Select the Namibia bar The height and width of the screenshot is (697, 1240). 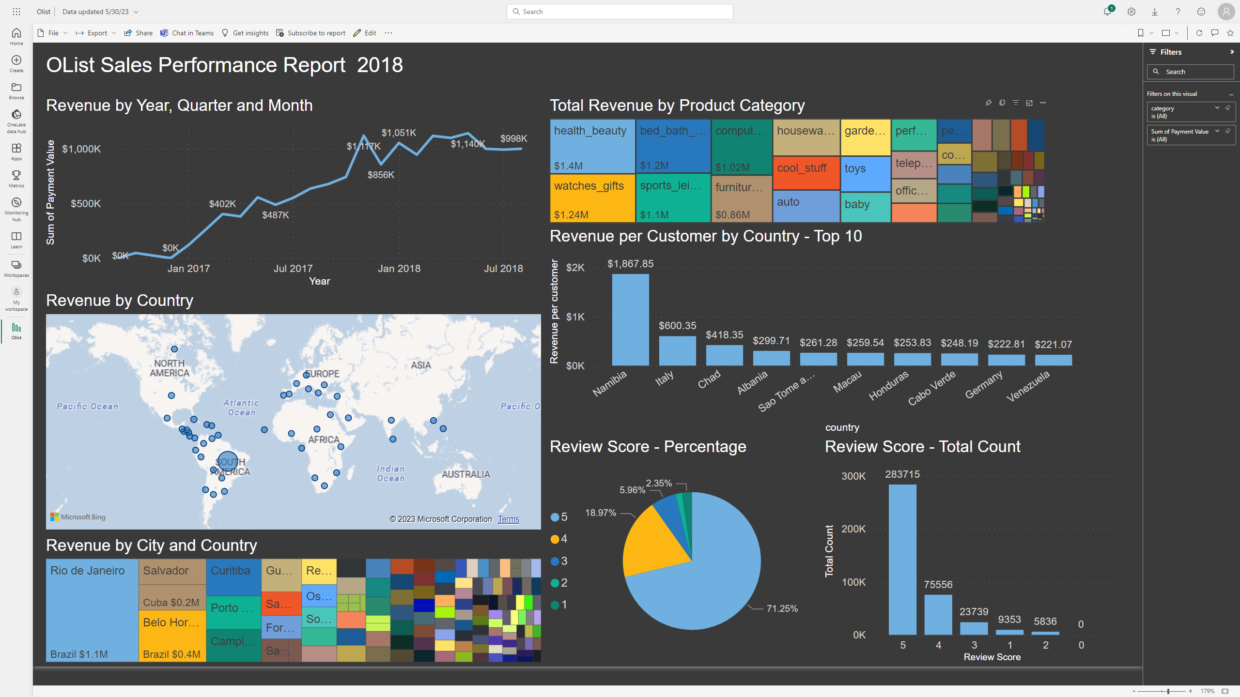(x=630, y=319)
